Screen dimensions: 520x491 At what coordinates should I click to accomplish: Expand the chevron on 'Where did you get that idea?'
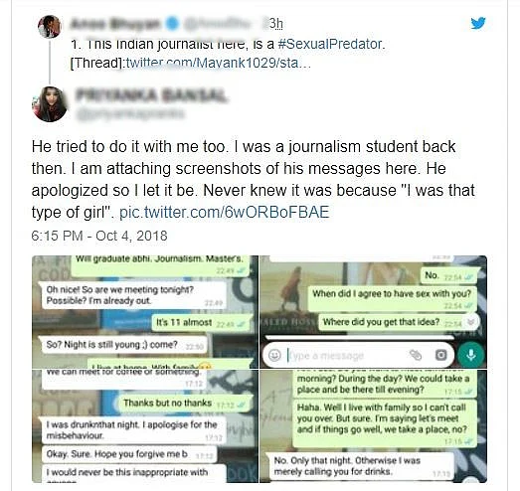(x=472, y=322)
